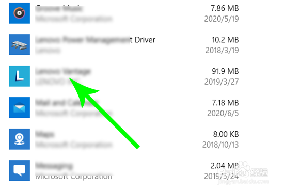Click the 2019/3/27 date text
284x191 pixels.
pos(222,82)
